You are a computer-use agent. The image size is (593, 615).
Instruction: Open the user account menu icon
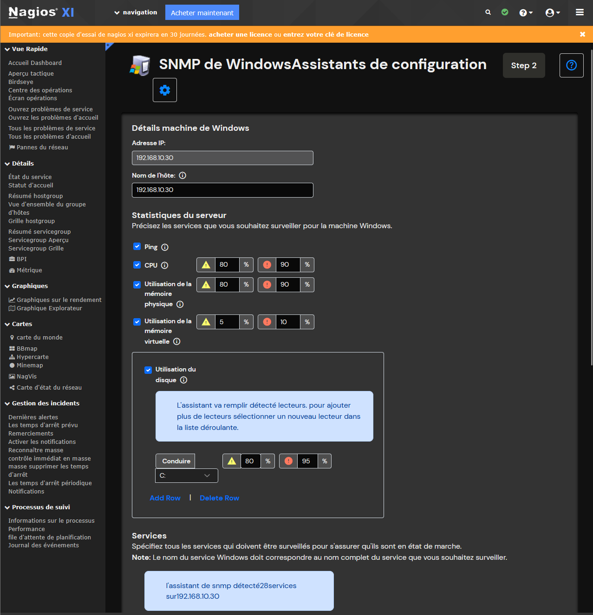(552, 13)
